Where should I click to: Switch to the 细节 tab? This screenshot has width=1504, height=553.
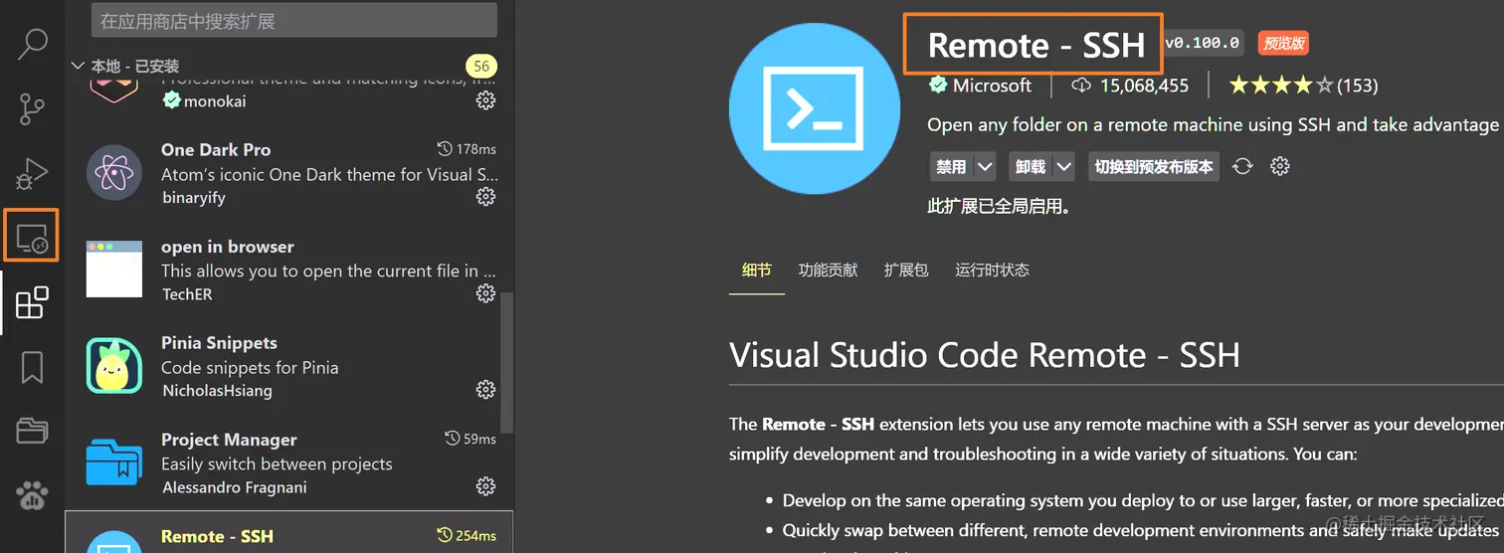(756, 271)
